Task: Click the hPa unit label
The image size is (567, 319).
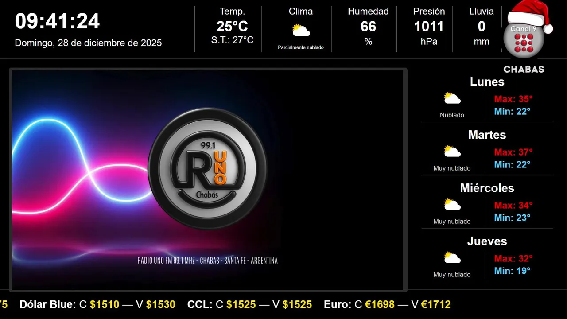Action: point(429,42)
